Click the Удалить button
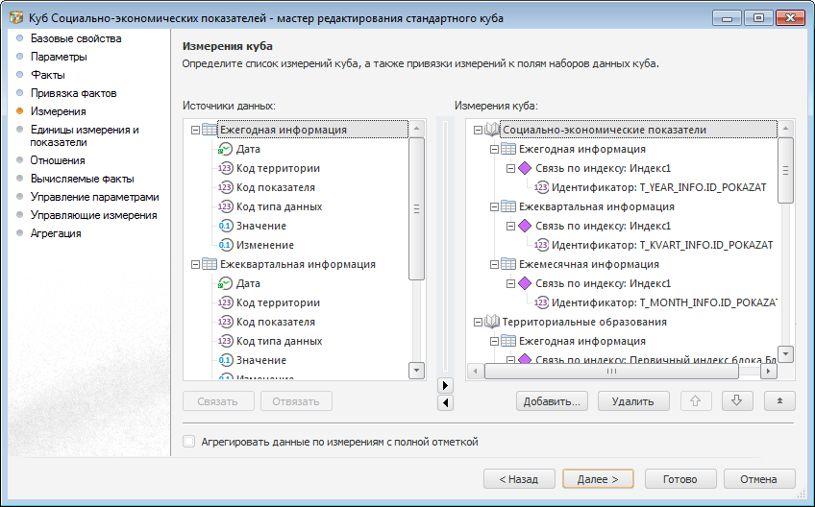Screen dimensions: 815x507 tap(633, 401)
